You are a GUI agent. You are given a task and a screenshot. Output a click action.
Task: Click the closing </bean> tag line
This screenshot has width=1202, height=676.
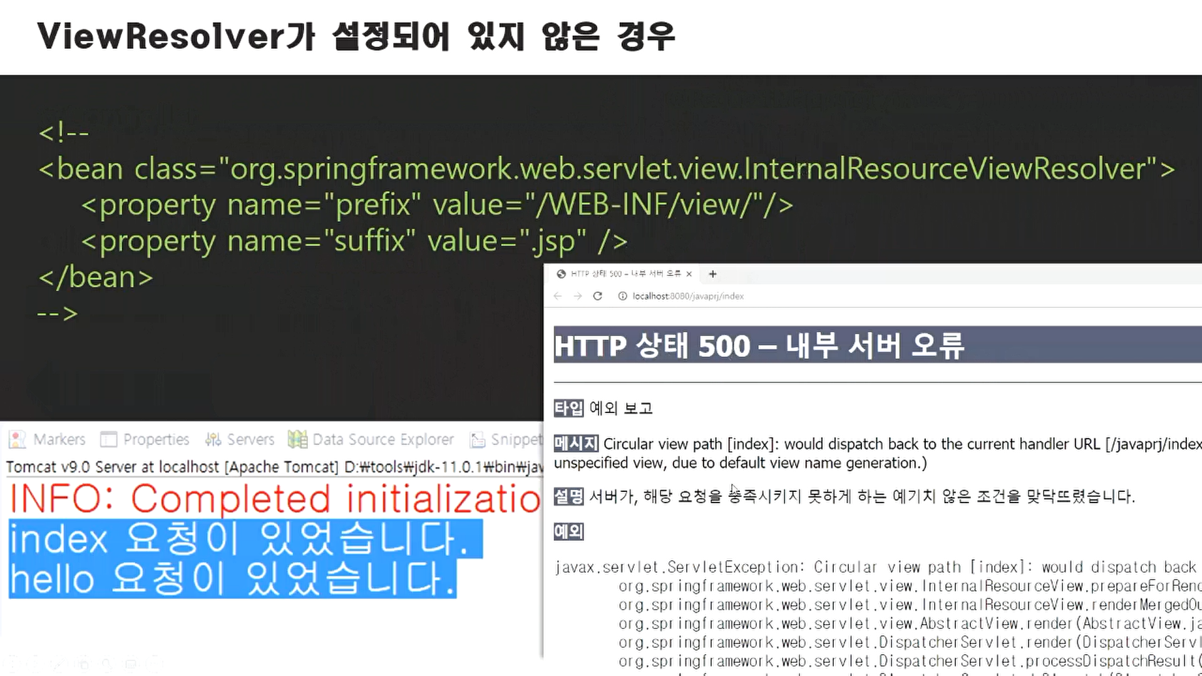tap(96, 277)
